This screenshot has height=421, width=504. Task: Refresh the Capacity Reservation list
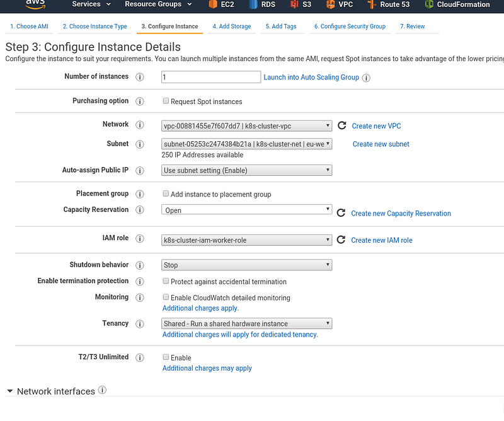[341, 213]
